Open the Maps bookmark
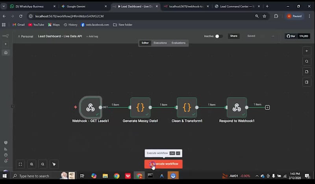 tap(54, 25)
